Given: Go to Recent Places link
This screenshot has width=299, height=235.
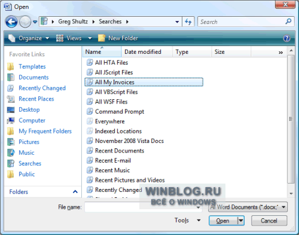Looking at the screenshot, I should (36, 99).
